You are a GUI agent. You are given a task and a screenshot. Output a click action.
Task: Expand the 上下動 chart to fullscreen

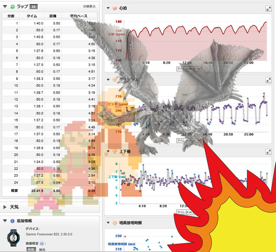click(268, 152)
